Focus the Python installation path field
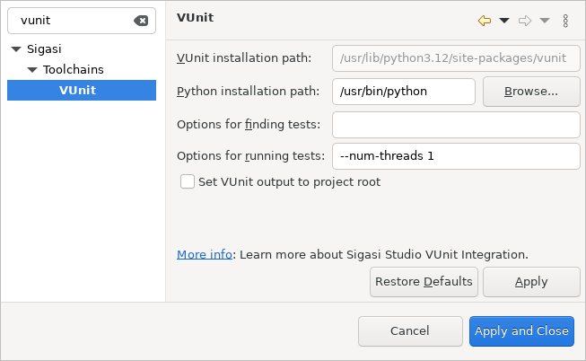Image resolution: width=586 pixels, height=361 pixels. pos(403,92)
